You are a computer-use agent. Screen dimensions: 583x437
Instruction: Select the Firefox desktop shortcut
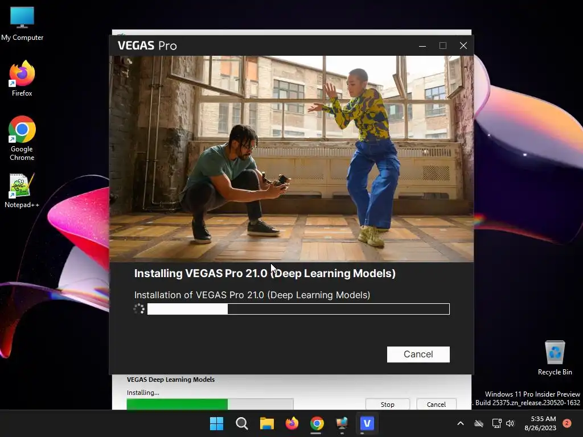tap(22, 79)
